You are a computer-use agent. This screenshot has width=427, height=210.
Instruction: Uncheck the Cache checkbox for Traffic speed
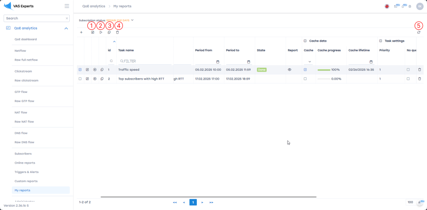click(x=305, y=70)
